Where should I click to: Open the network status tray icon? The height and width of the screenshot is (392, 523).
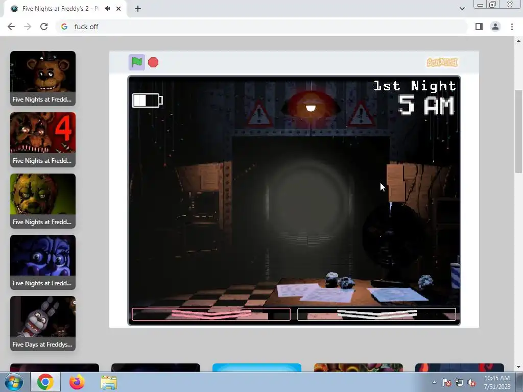[x=459, y=383]
